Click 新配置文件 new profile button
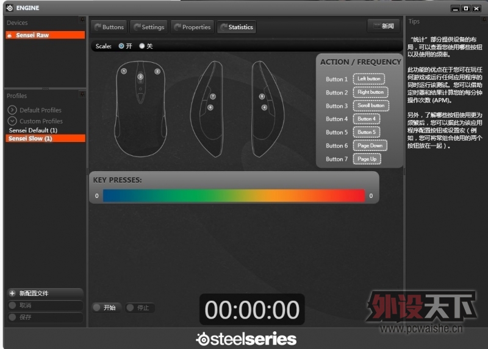This screenshot has height=349, width=488. pyautogui.click(x=45, y=293)
